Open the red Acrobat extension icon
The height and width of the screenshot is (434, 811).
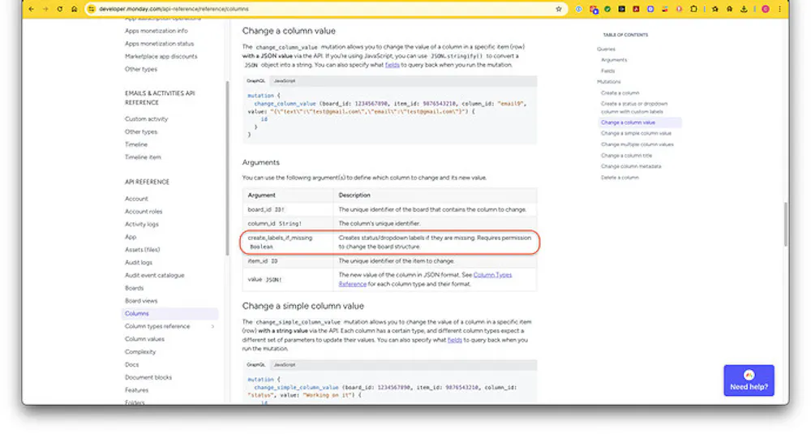(636, 9)
